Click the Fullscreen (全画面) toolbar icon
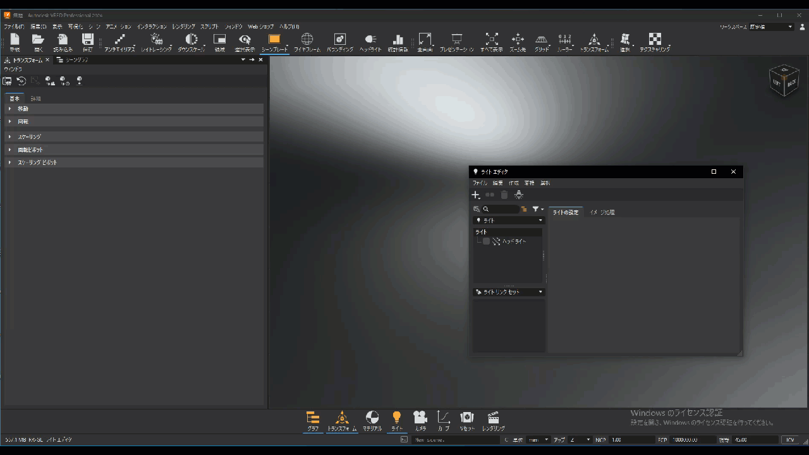 pyautogui.click(x=425, y=42)
